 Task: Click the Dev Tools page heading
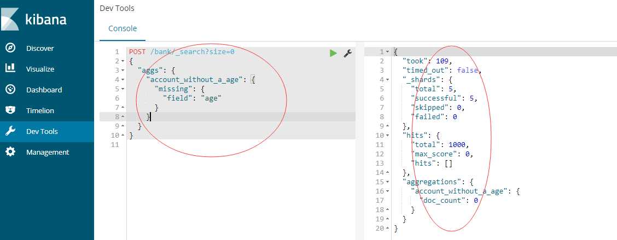point(117,8)
